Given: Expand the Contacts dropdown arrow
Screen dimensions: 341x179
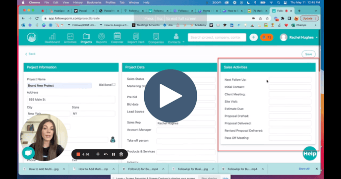Looking at the screenshot, I should pos(183,42).
